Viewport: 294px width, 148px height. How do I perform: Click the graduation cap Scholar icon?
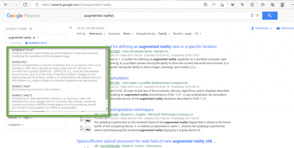[x=257, y=16]
